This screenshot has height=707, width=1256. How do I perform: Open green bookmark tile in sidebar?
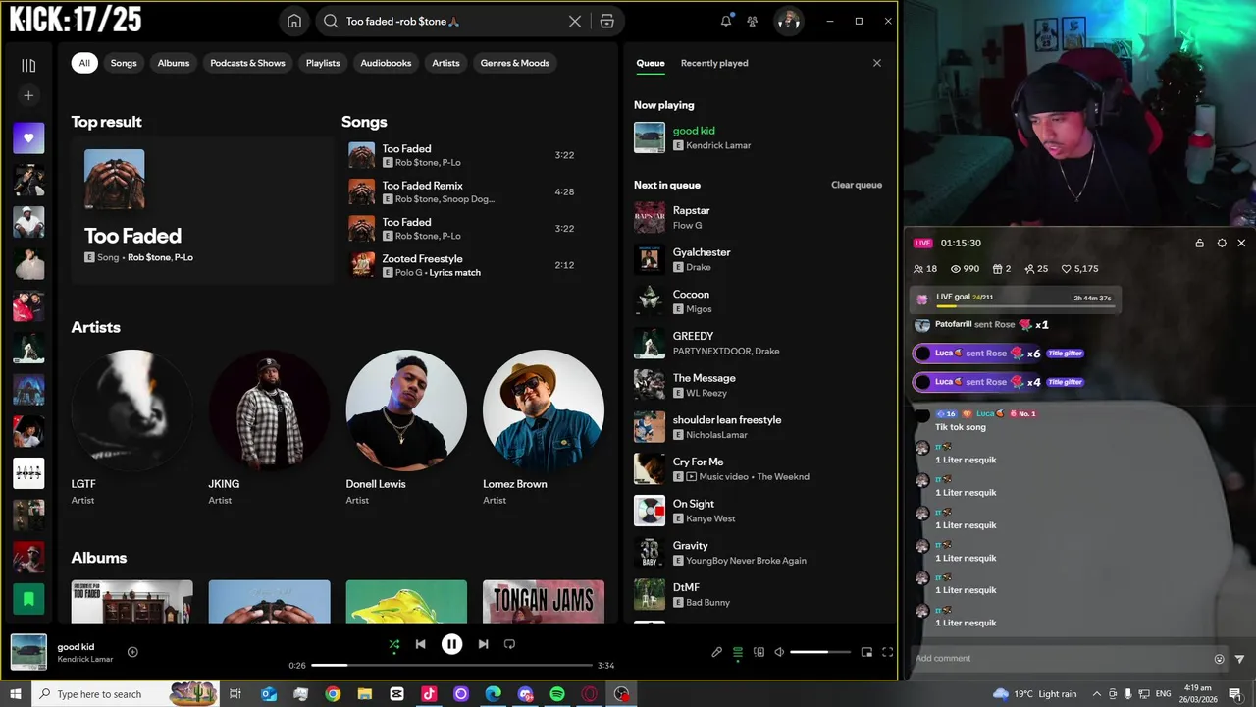point(28,599)
